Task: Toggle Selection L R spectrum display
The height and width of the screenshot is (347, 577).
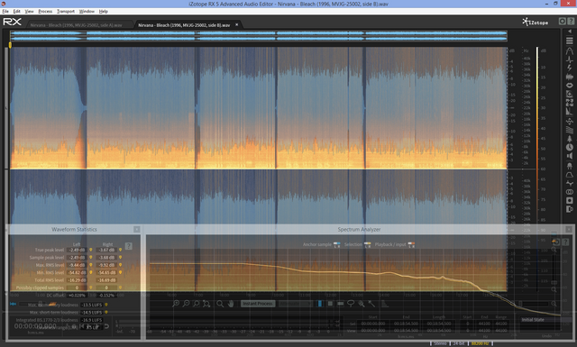Action: coord(367,245)
